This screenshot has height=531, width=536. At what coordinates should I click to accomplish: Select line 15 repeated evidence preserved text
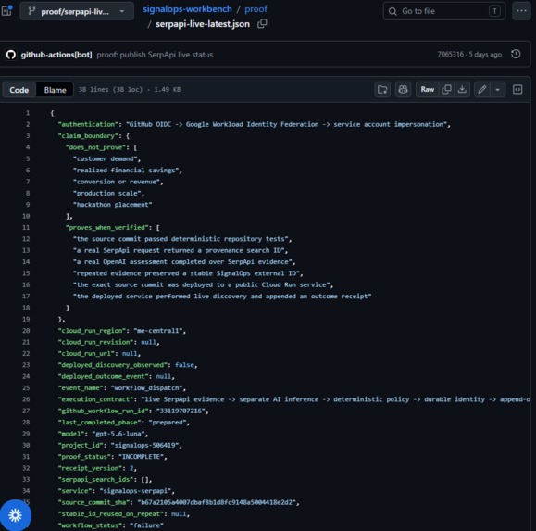coord(186,273)
